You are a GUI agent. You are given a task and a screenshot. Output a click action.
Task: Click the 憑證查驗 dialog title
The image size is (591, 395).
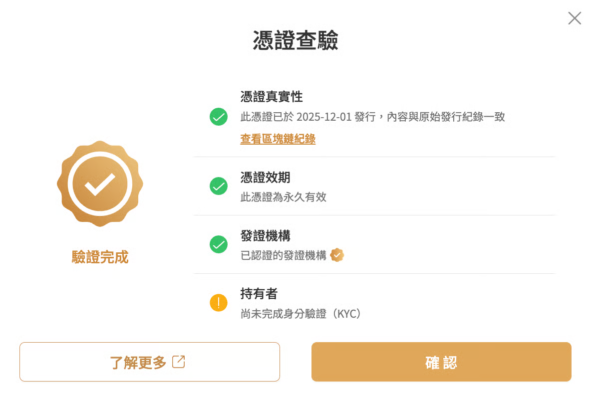pyautogui.click(x=295, y=41)
